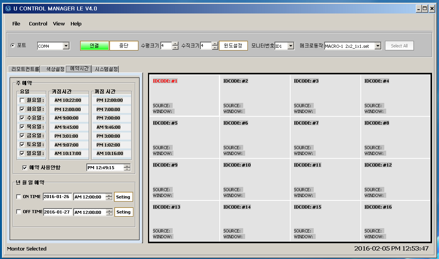
Task: Switch to the 시스템설정 tab
Action: click(x=106, y=69)
